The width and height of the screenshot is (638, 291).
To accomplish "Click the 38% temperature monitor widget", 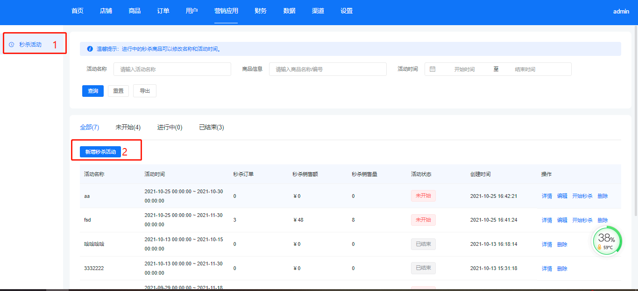I will pyautogui.click(x=607, y=242).
